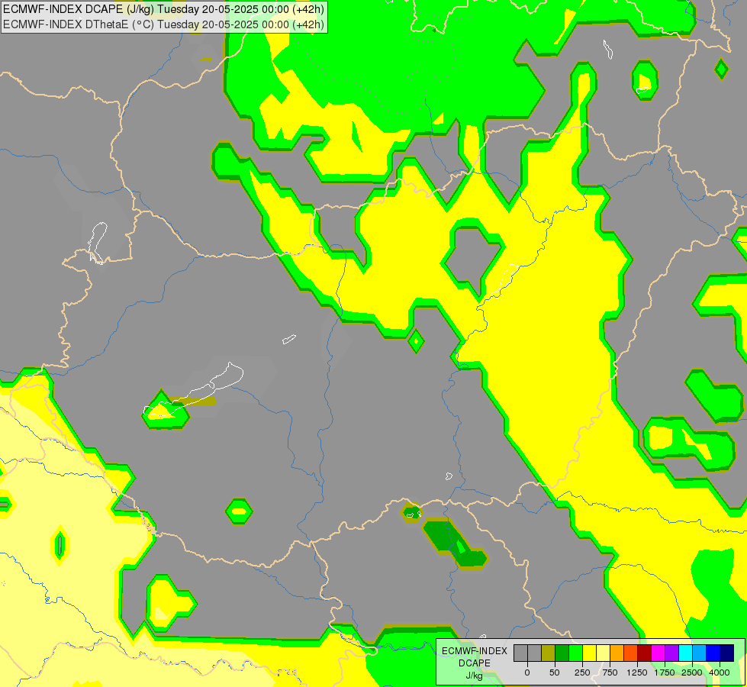Screen dimensions: 747x687
Task: Click the legend tick value 4000
Action: [720, 672]
